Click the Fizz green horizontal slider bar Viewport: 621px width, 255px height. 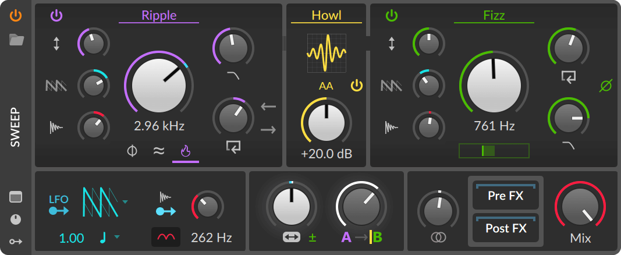click(494, 151)
